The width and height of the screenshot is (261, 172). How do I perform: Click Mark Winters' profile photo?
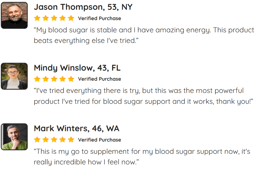click(x=14, y=137)
